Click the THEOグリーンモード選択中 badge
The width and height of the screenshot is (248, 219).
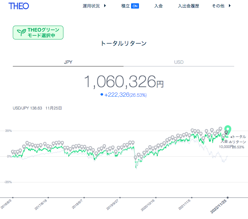pyautogui.click(x=38, y=33)
